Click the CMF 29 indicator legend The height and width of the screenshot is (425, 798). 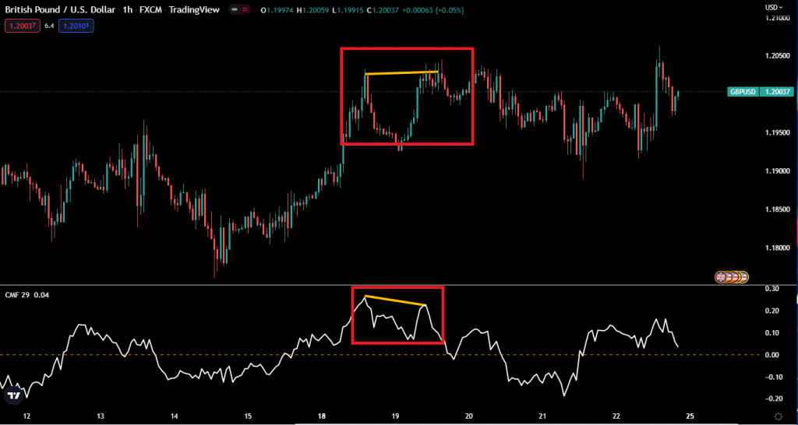pos(18,295)
